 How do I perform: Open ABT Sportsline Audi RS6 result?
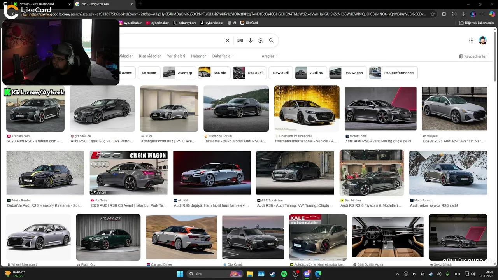point(295,205)
